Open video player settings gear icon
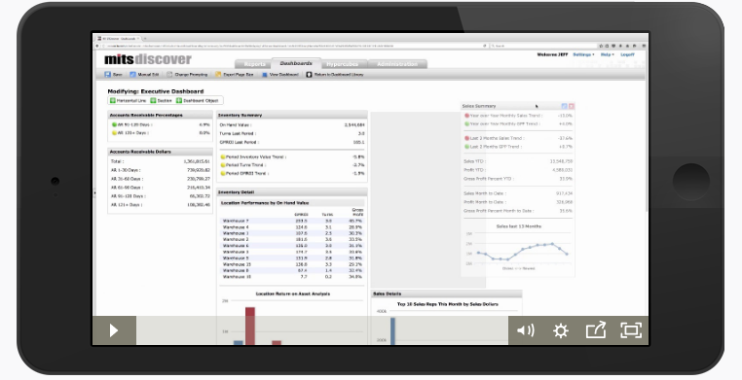Screen dimensions: 742x380 click(560, 330)
